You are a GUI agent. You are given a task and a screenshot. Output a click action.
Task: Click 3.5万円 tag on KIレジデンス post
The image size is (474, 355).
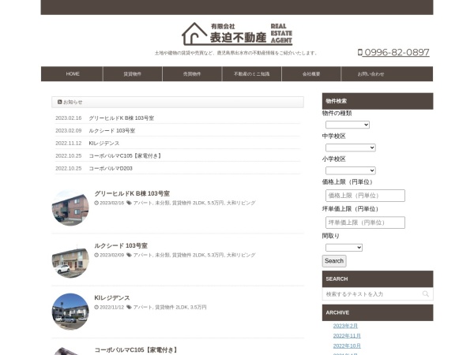point(198,308)
